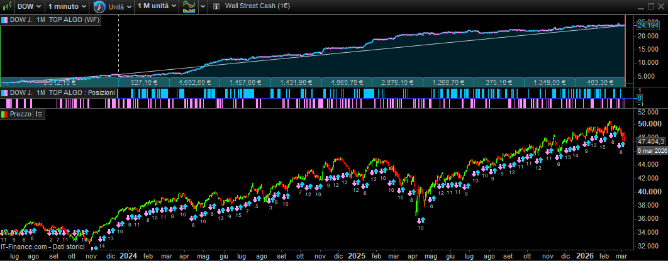The width and height of the screenshot is (668, 261).
Task: Click the 4.602,60 € walk-forward period box
Action: point(193,82)
